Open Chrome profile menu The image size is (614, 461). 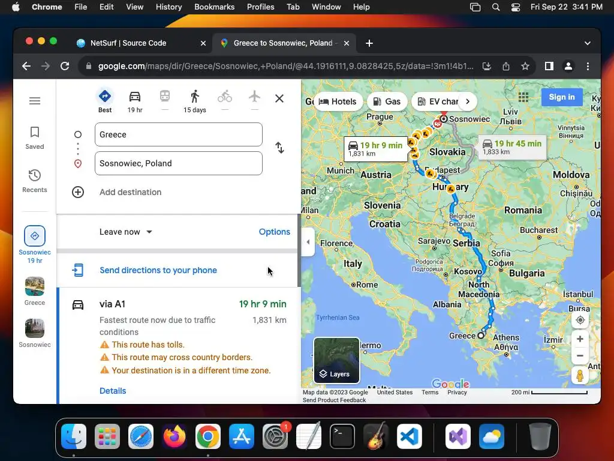pos(568,66)
